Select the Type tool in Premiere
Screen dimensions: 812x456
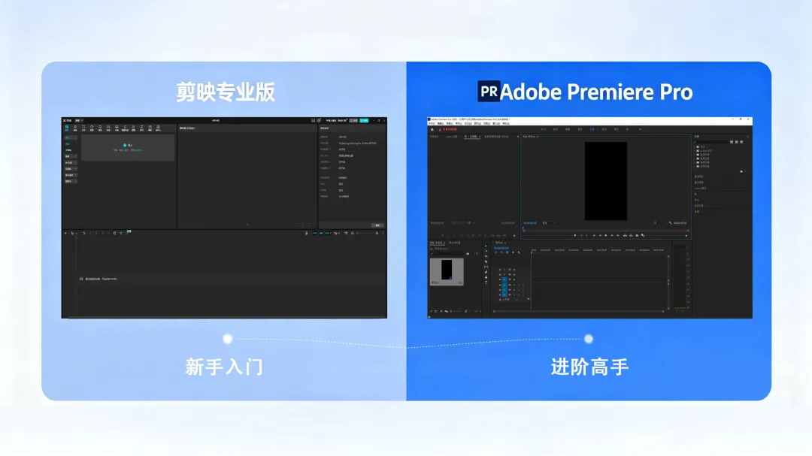click(x=486, y=282)
